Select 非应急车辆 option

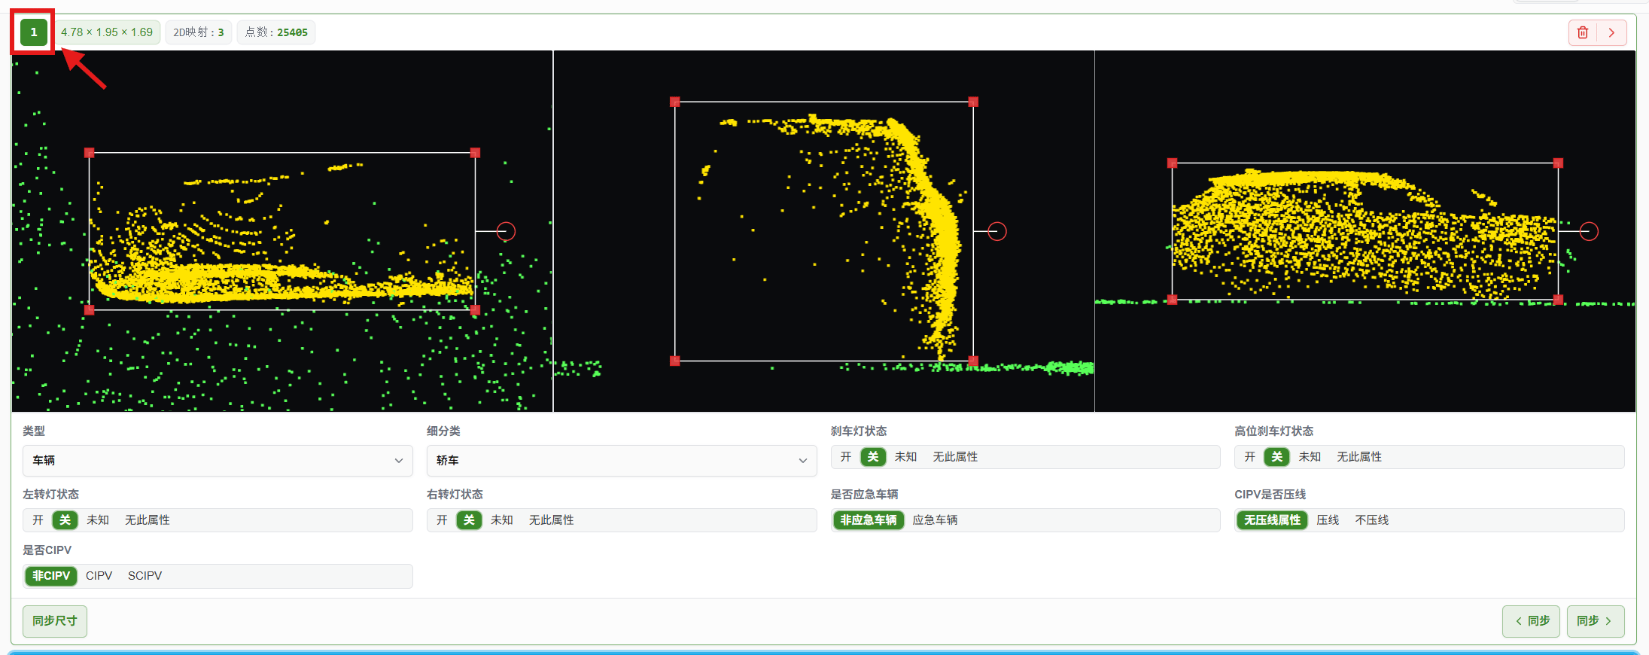tap(869, 520)
